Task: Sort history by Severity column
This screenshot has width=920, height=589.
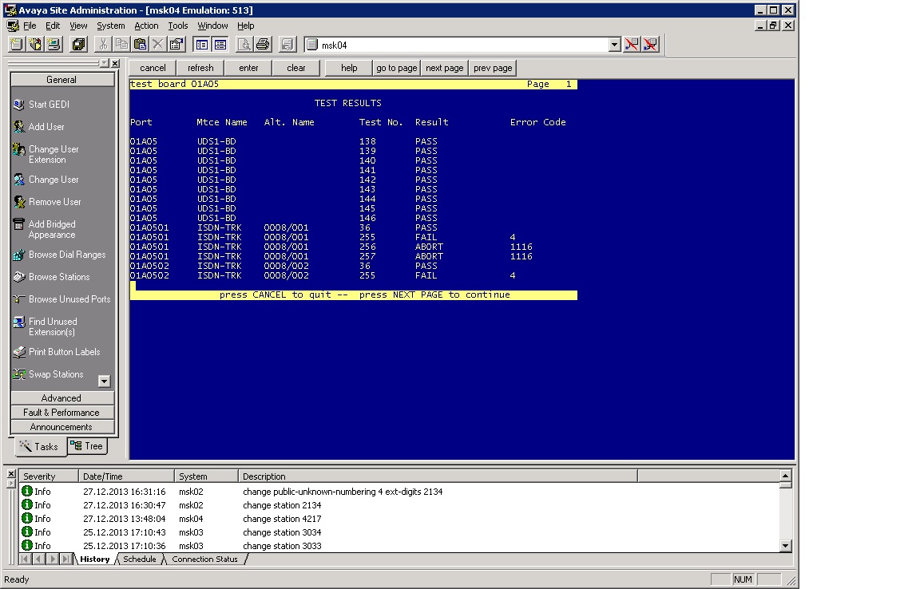Action: click(x=49, y=476)
